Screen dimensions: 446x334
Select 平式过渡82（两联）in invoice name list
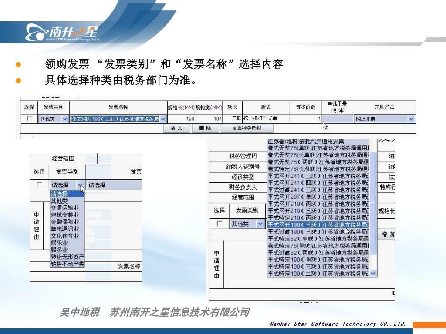point(318,253)
